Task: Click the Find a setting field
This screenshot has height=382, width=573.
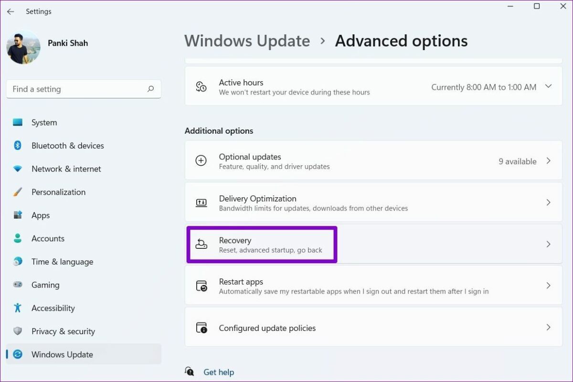Action: pyautogui.click(x=76, y=89)
